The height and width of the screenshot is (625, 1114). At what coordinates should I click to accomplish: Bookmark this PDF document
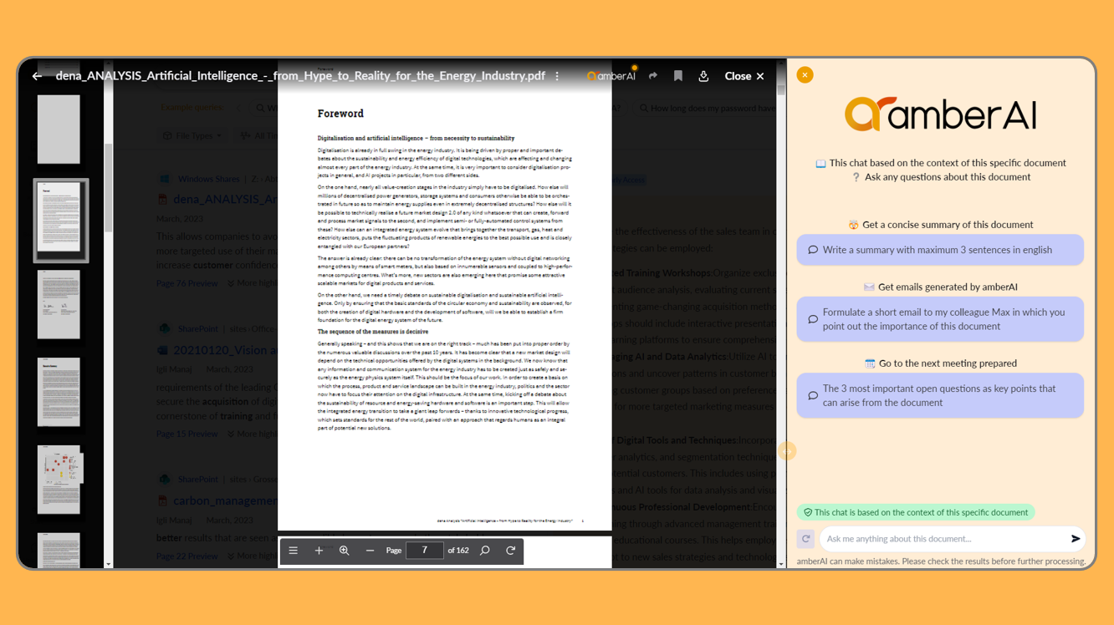click(x=678, y=76)
